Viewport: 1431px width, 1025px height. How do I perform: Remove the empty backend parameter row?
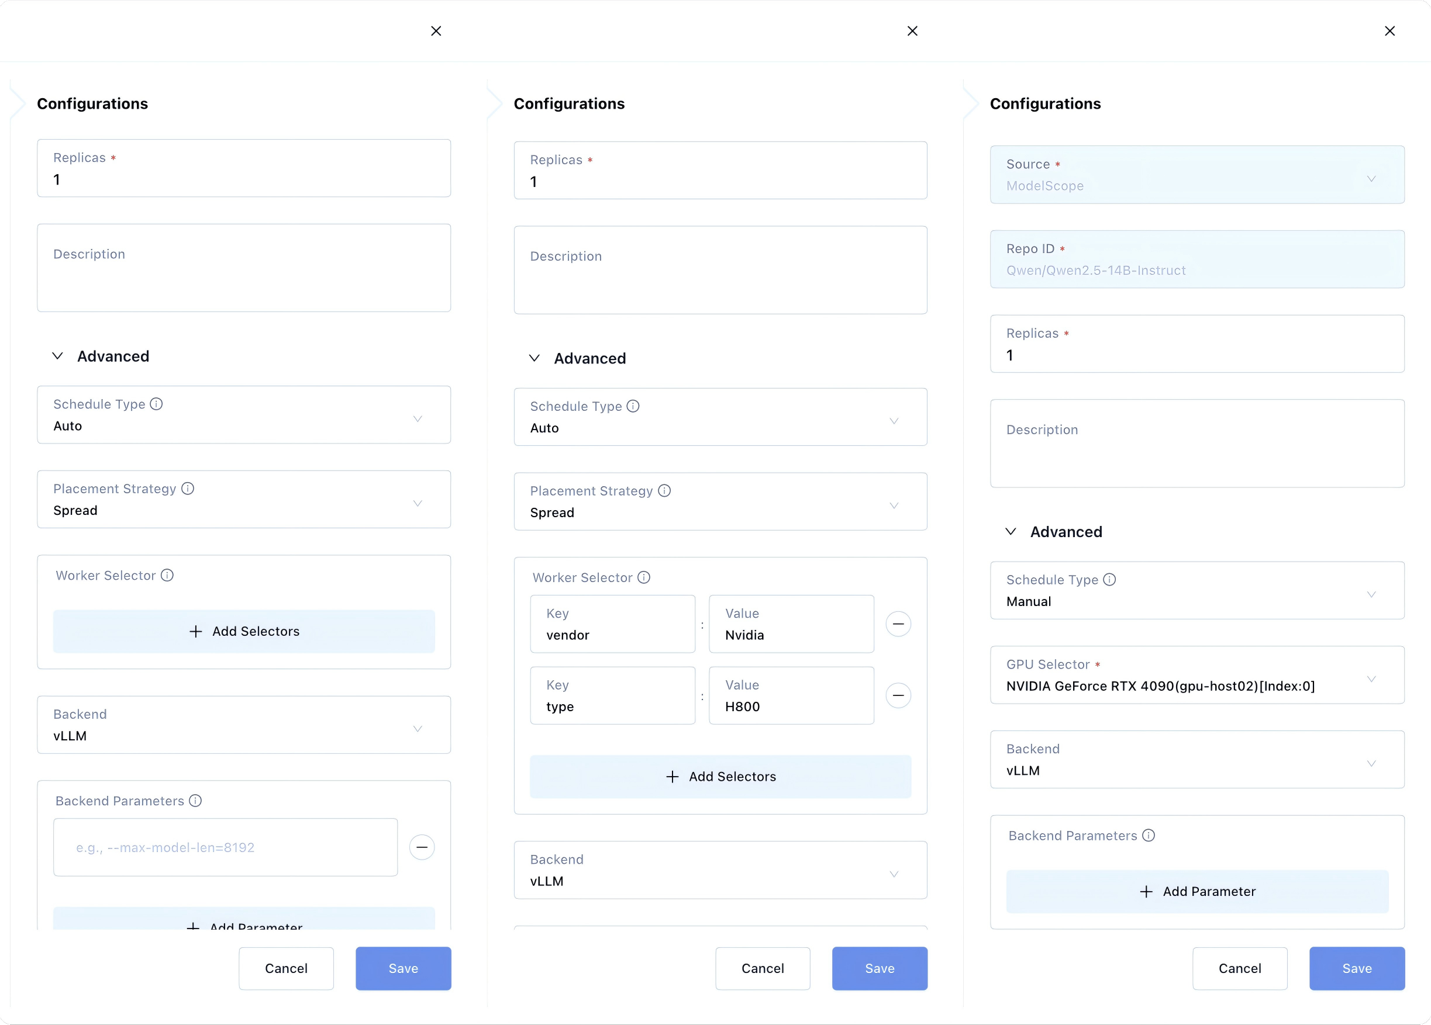click(422, 847)
